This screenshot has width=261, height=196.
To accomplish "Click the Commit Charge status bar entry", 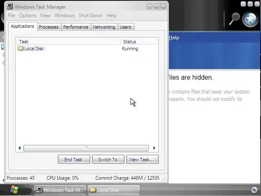I will coord(127,178).
